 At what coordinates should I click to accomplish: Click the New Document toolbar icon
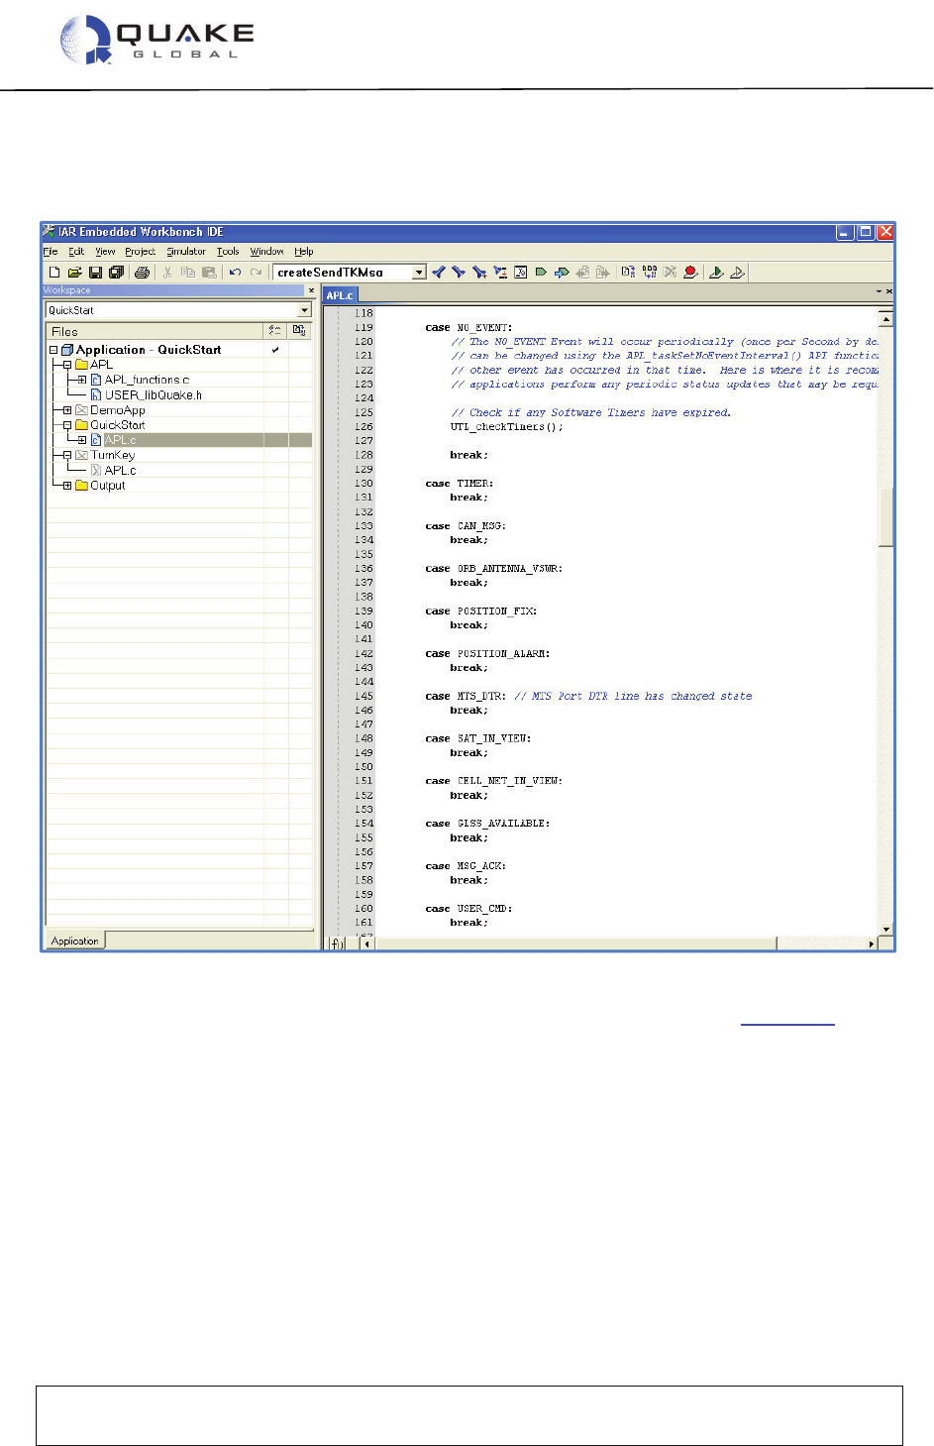click(x=54, y=272)
